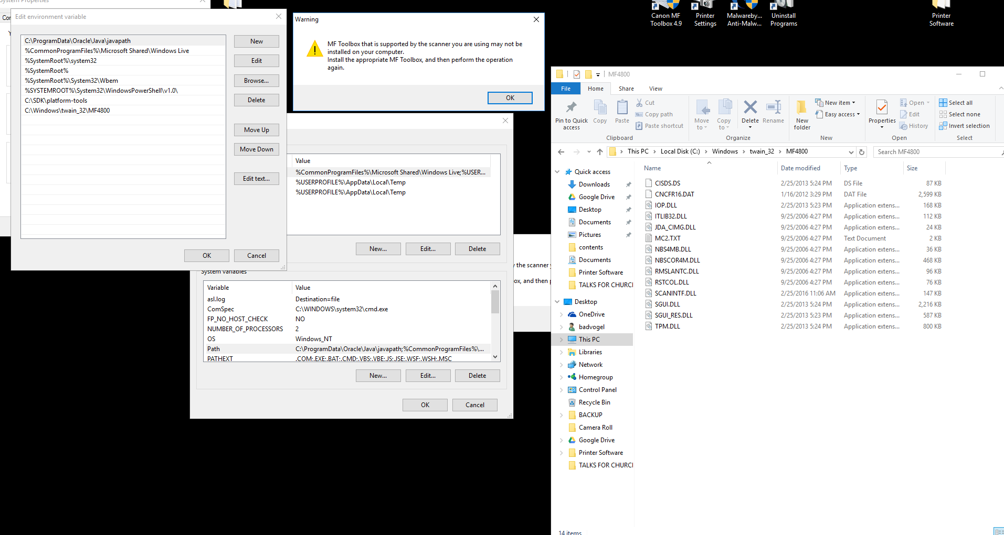This screenshot has height=535, width=1004.
Task: Unpin Pictures from Quick access
Action: point(628,234)
